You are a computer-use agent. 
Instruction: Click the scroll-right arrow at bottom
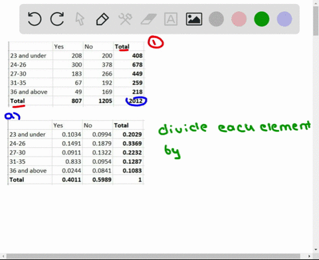click(309, 256)
